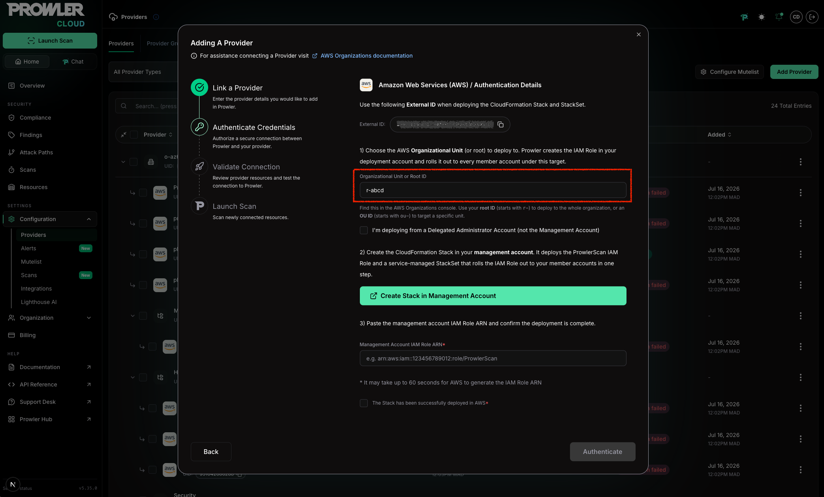The image size is (824, 497).
Task: Click the Authenticate Credentials key icon
Action: (199, 127)
